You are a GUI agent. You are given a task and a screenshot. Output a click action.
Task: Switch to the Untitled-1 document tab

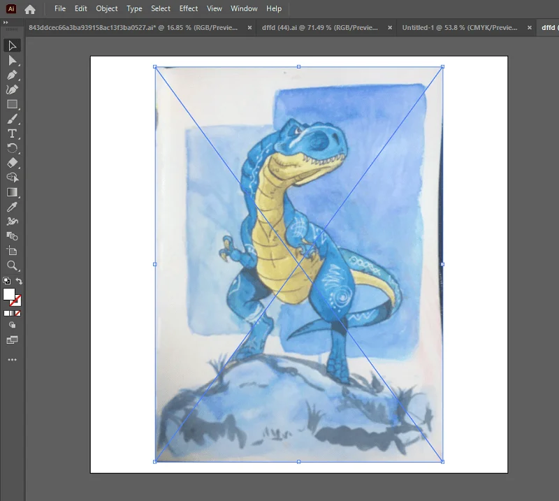tap(460, 27)
